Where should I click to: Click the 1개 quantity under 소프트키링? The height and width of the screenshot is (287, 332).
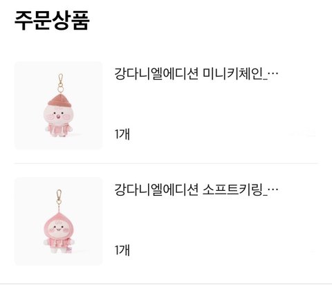pyautogui.click(x=122, y=250)
